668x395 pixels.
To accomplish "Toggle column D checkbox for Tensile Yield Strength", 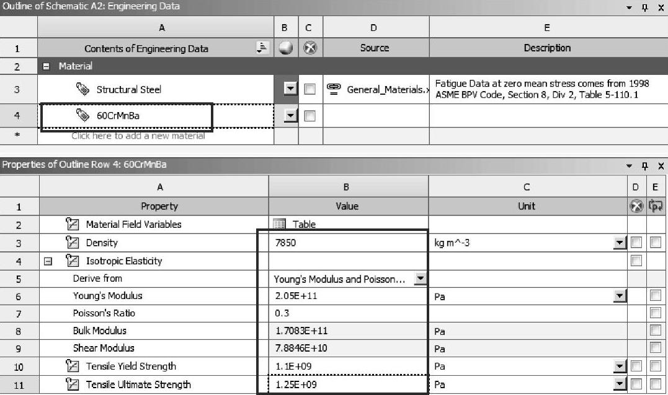I will [x=636, y=366].
